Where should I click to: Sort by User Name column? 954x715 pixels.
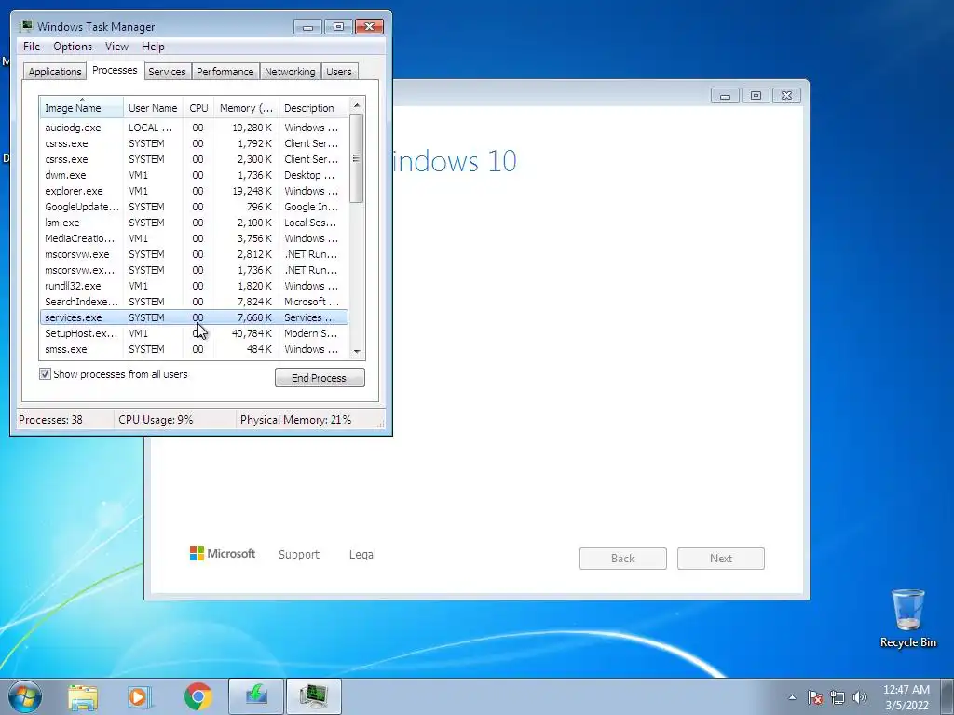[x=154, y=108]
